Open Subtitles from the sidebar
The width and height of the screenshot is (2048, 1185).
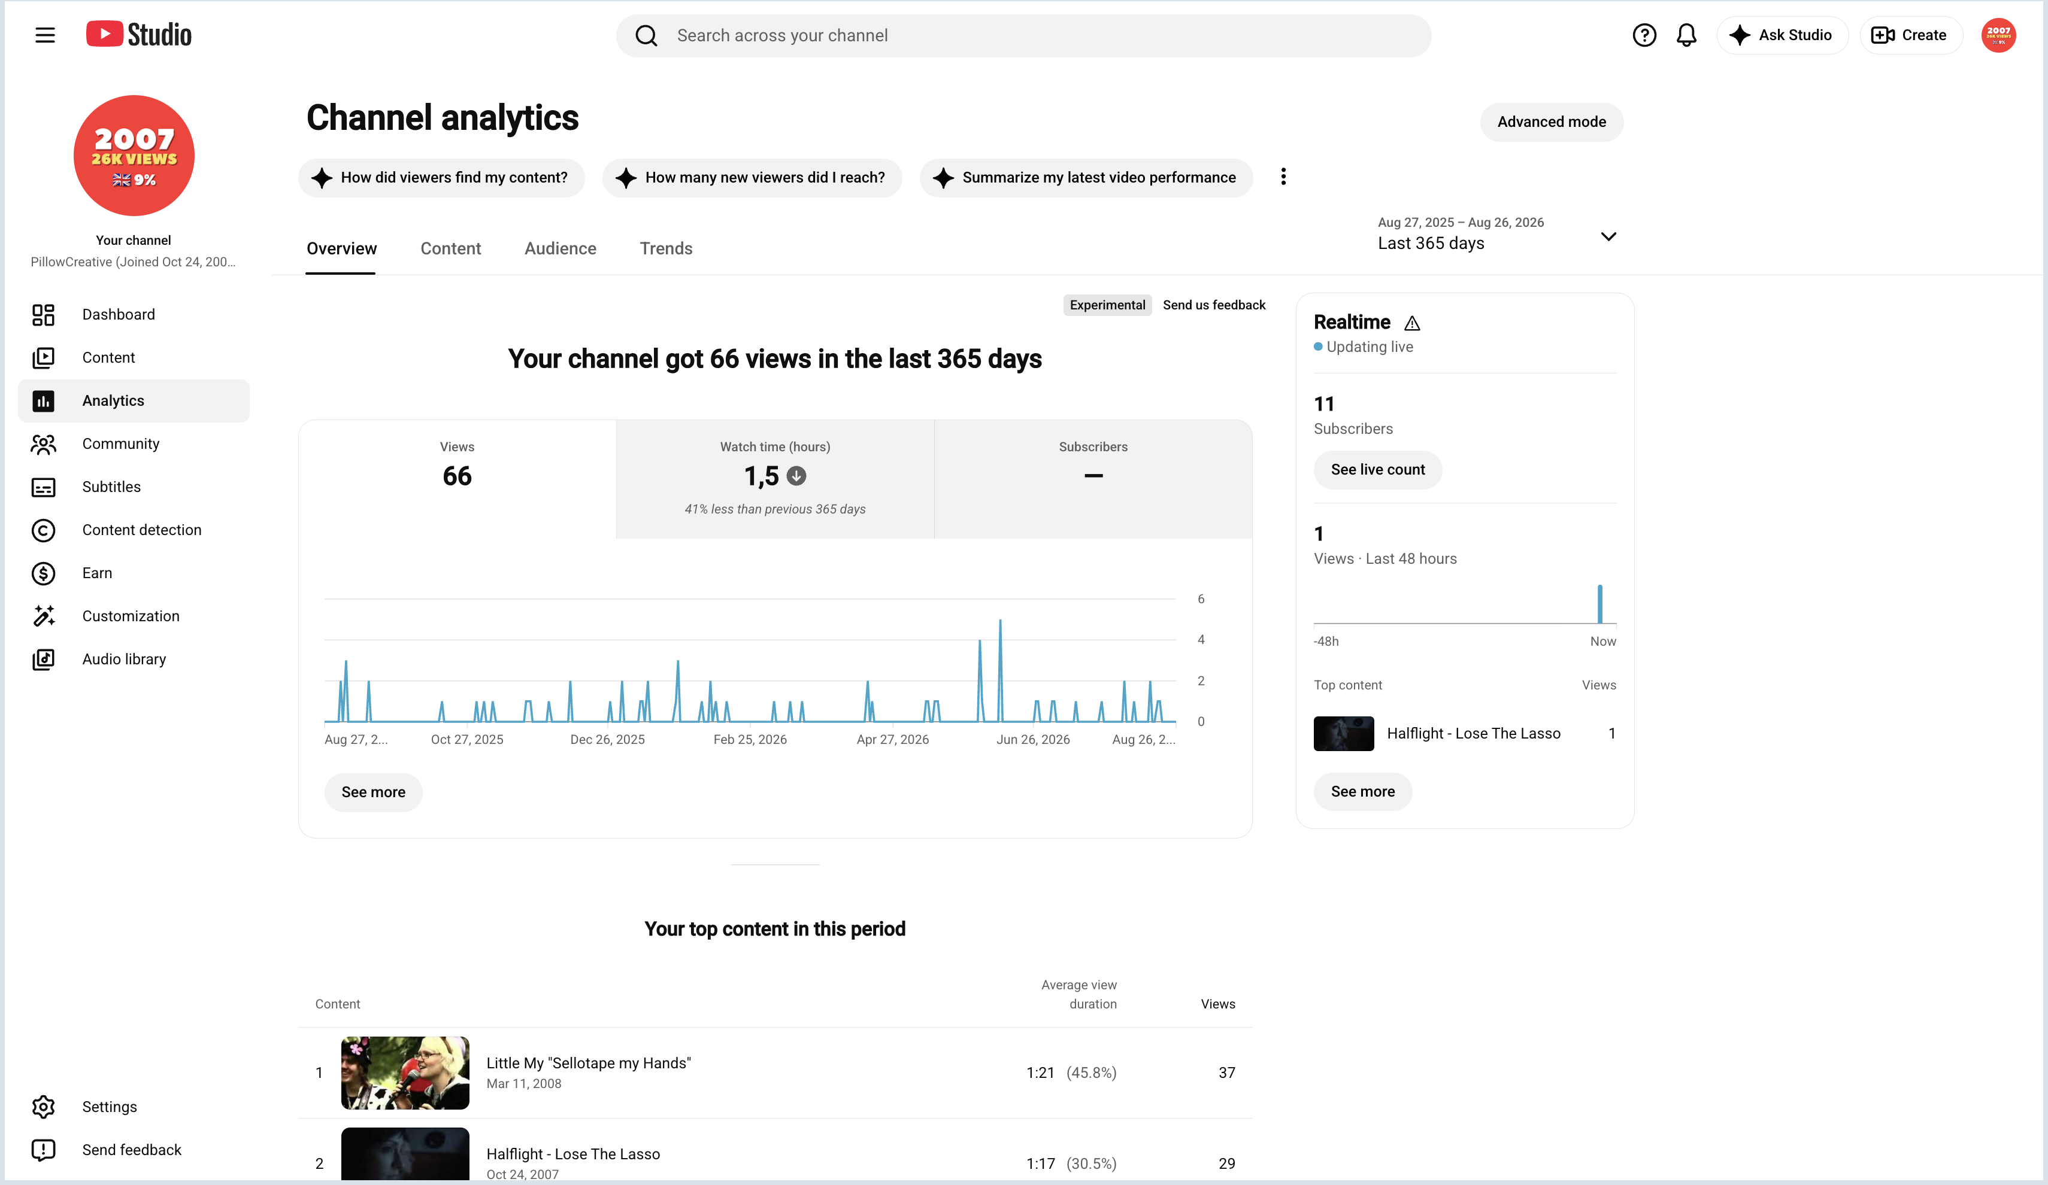tap(134, 487)
